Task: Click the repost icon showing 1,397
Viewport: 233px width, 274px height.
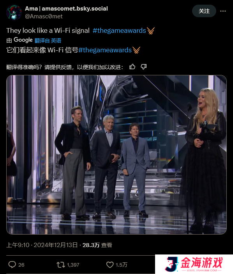Action: [x=61, y=265]
